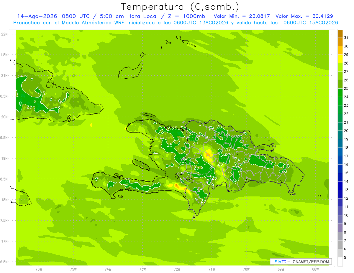
Task: Click the "74W" longitude label
Action: [108, 269]
